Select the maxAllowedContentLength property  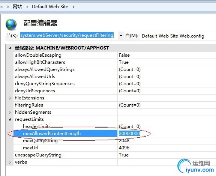[x=65, y=134]
